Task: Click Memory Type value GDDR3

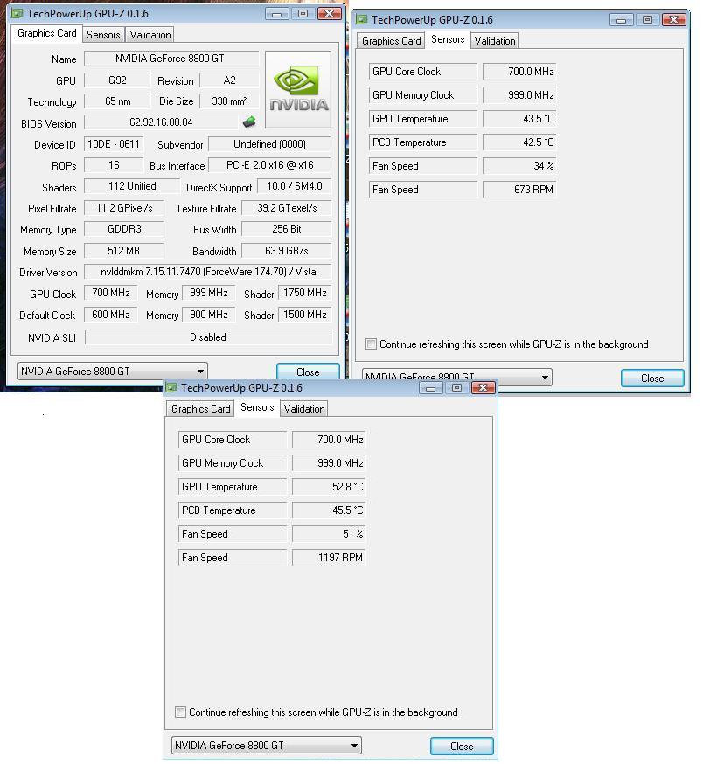Action: [x=124, y=228]
